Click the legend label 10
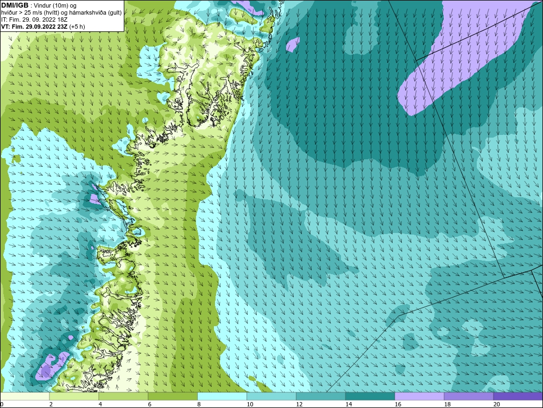The image size is (543, 408). coord(250,404)
